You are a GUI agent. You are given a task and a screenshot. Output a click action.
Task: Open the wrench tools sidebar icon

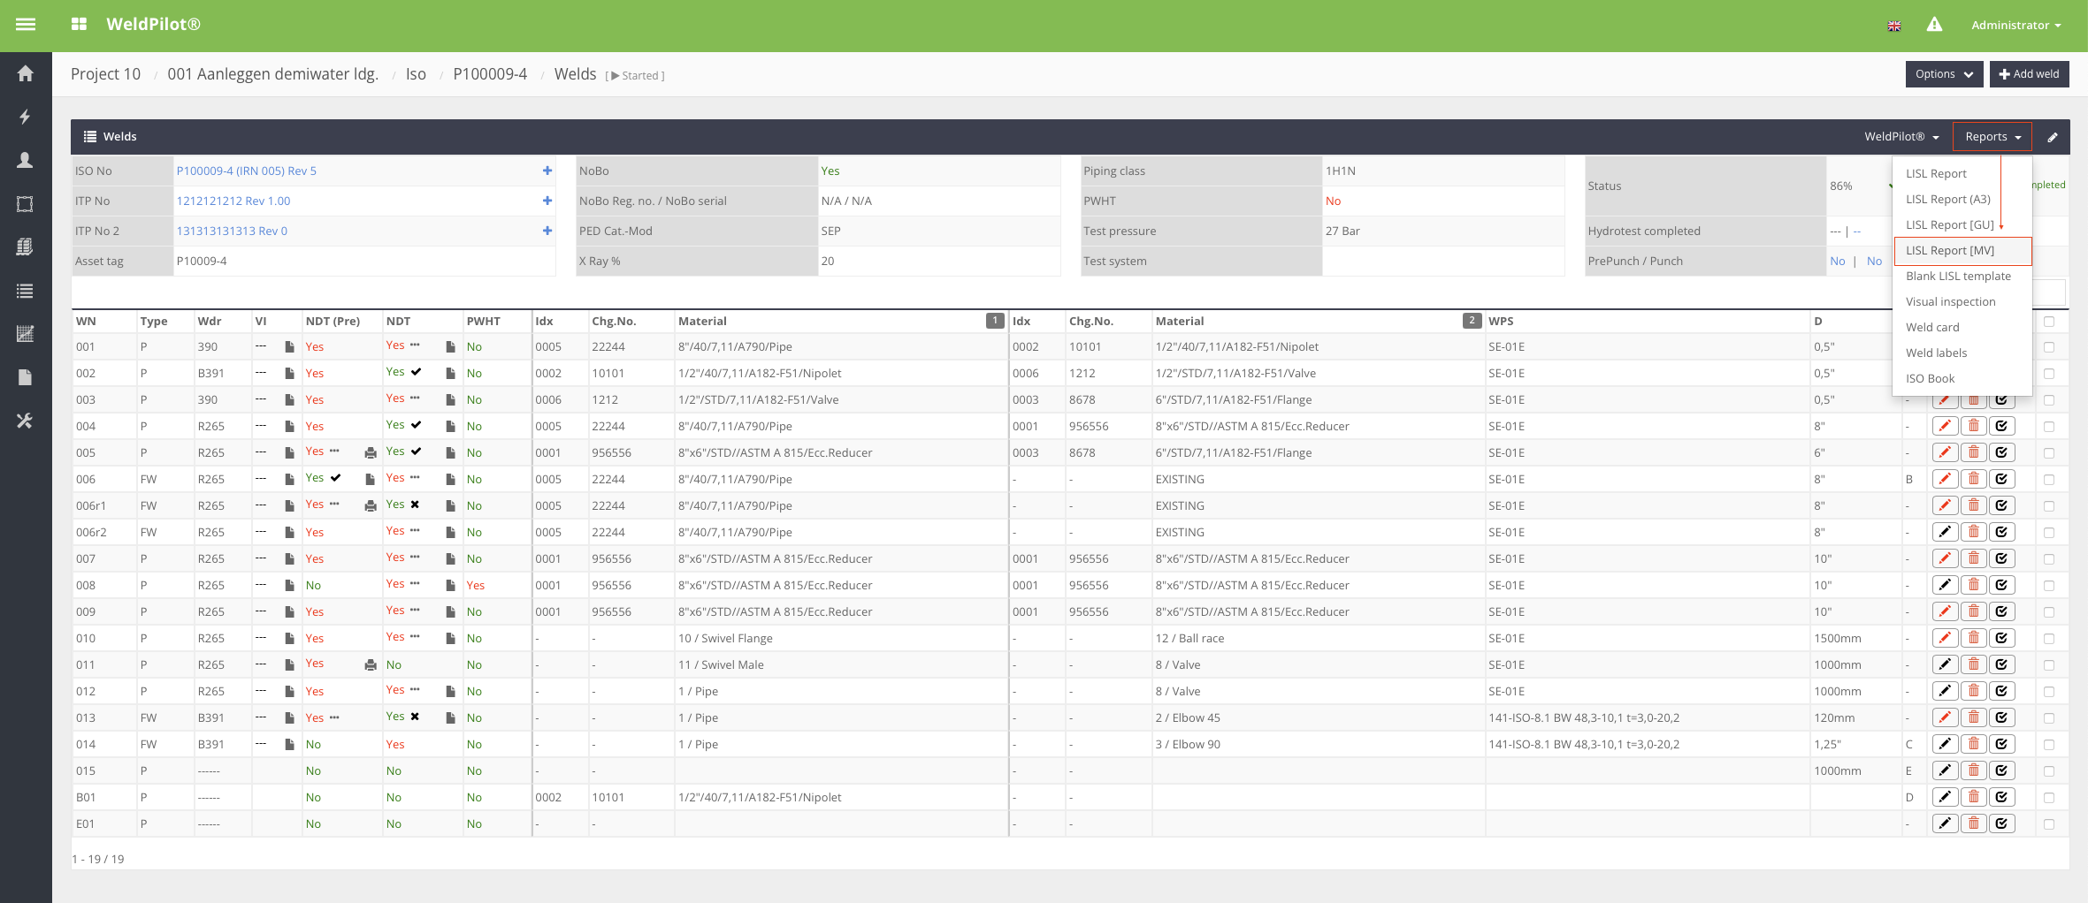point(25,421)
